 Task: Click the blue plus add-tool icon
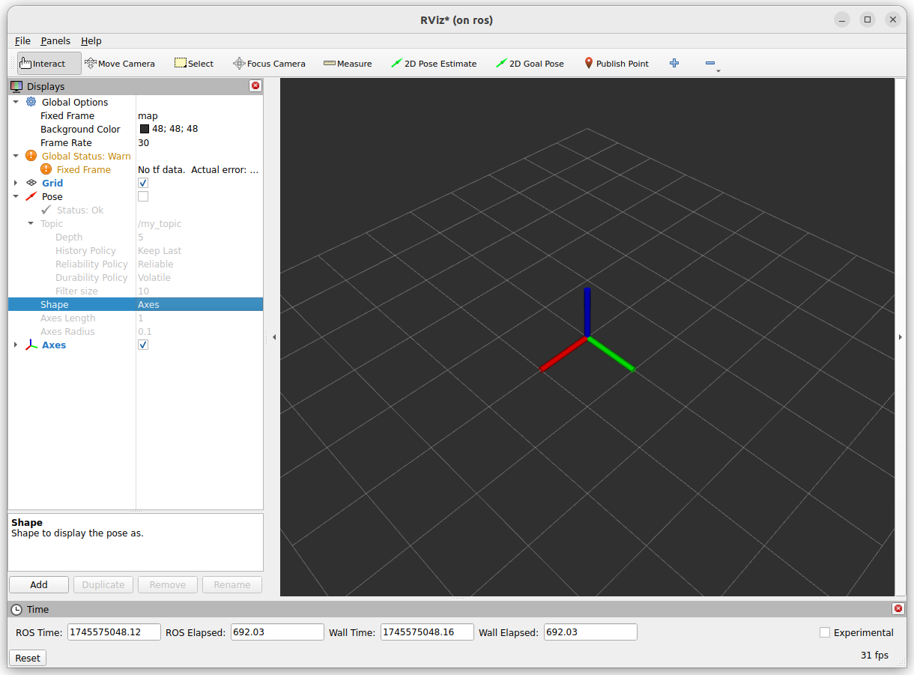(x=674, y=64)
